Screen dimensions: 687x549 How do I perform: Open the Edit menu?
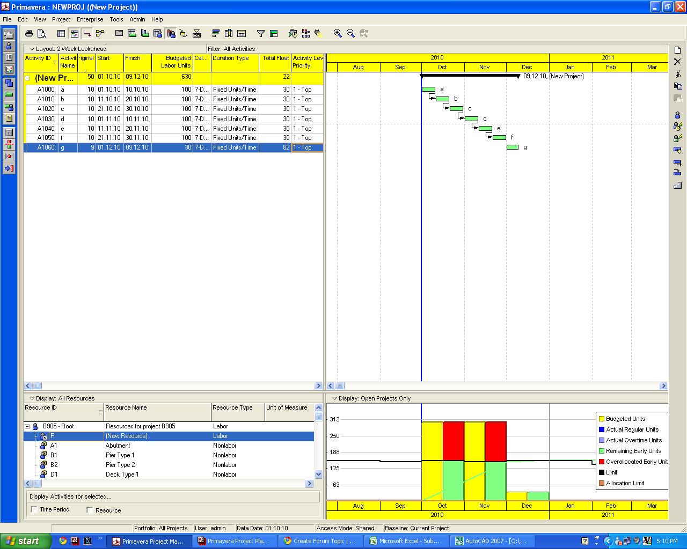(23, 19)
